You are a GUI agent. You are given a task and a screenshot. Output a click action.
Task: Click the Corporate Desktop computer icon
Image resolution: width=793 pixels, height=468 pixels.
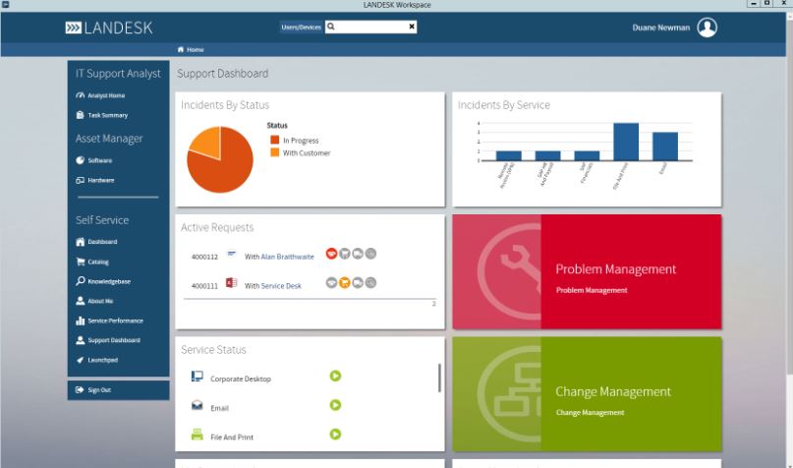(x=198, y=377)
